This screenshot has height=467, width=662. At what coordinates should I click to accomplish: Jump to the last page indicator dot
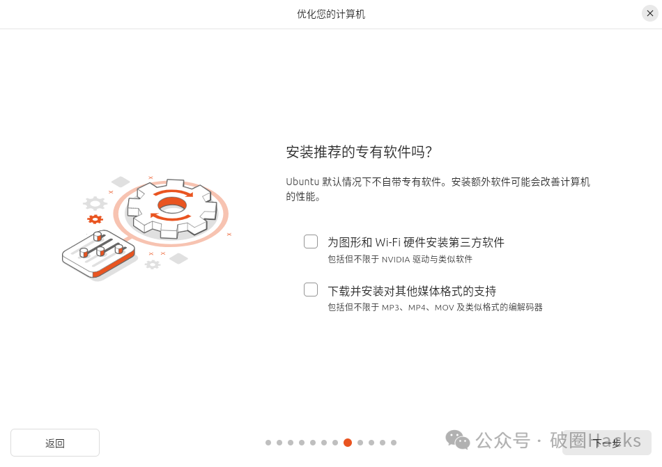394,443
